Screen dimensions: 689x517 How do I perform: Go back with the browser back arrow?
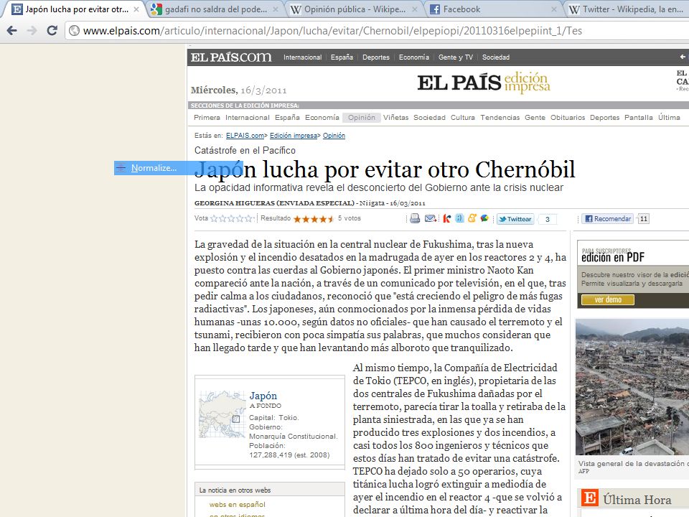point(12,30)
